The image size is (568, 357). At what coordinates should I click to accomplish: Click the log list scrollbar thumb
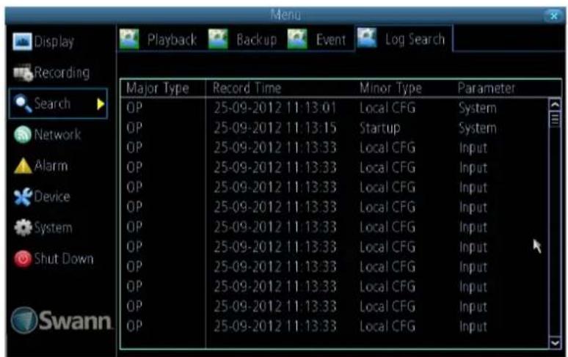(555, 119)
